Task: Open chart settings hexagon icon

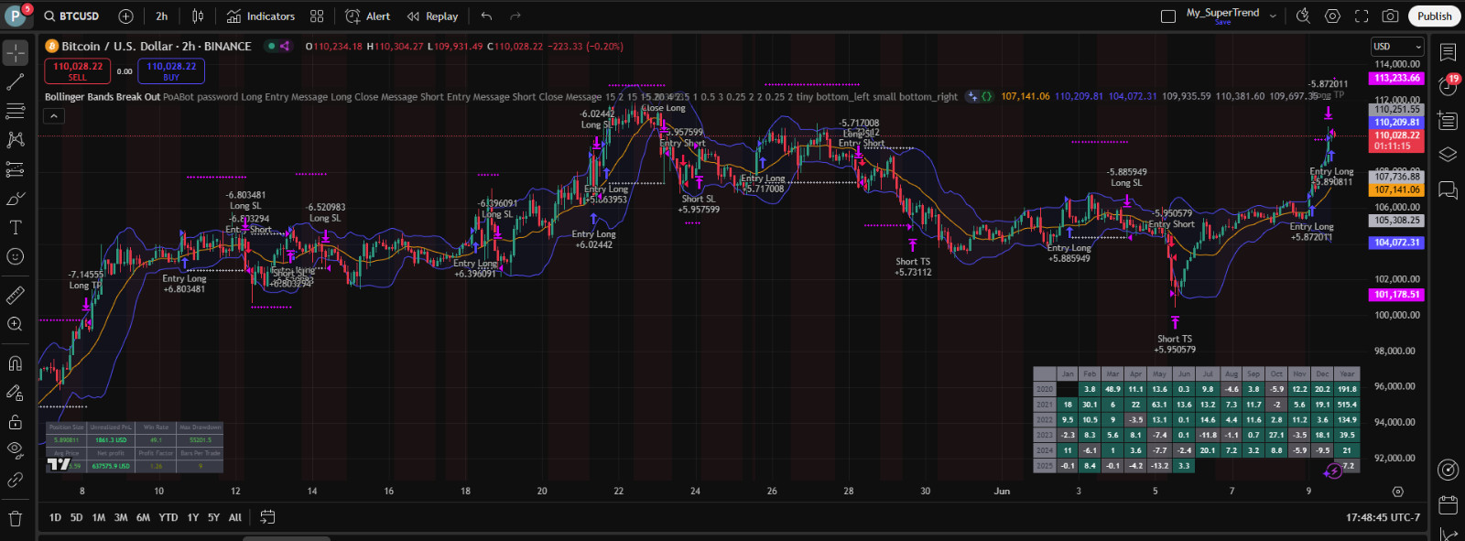Action: [x=1333, y=16]
